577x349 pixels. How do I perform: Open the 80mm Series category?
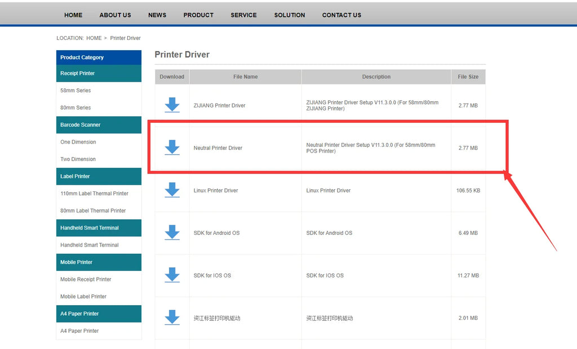[x=76, y=108]
